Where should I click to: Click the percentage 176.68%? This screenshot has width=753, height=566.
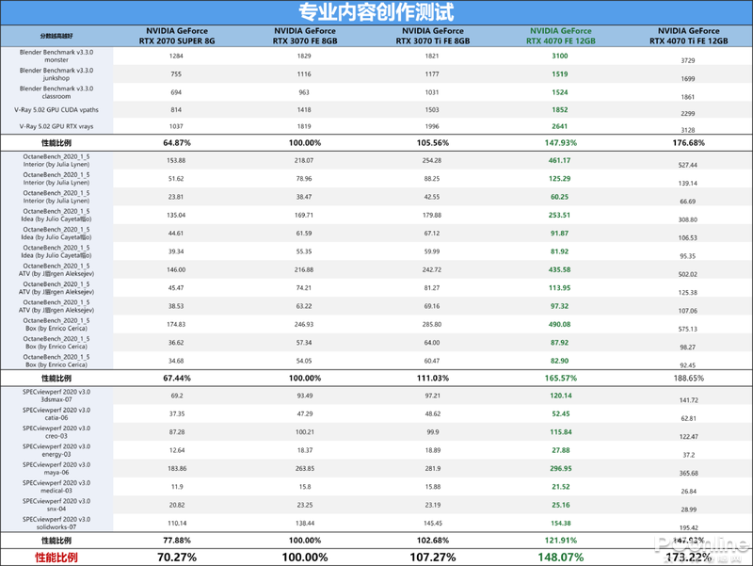(689, 143)
